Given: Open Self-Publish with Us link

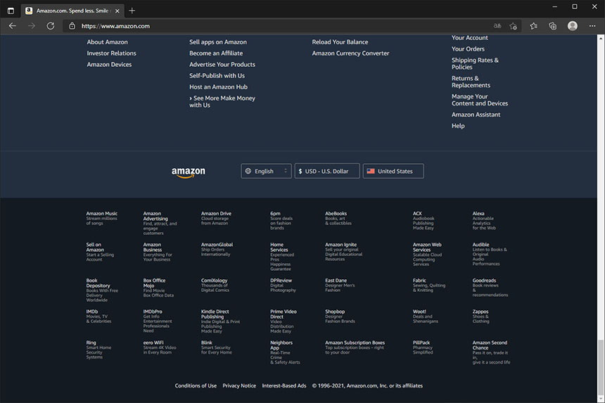Looking at the screenshot, I should [217, 75].
